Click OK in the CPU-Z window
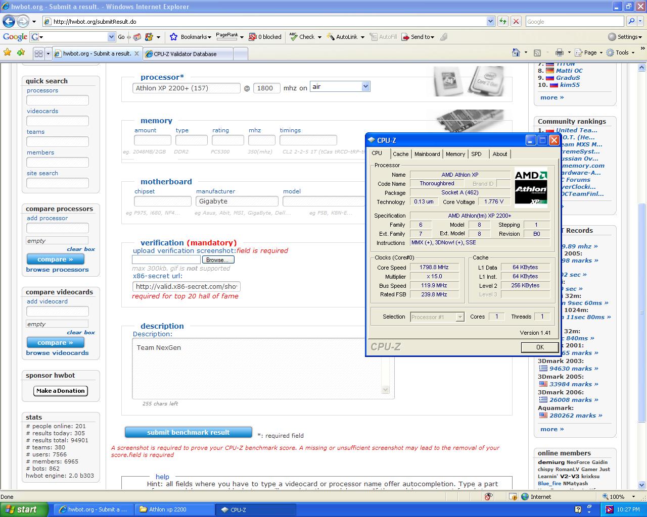The image size is (647, 517). click(x=540, y=347)
